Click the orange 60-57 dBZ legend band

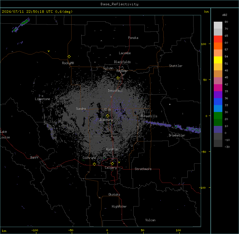click(218, 46)
